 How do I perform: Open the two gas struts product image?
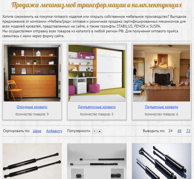click(x=32, y=161)
